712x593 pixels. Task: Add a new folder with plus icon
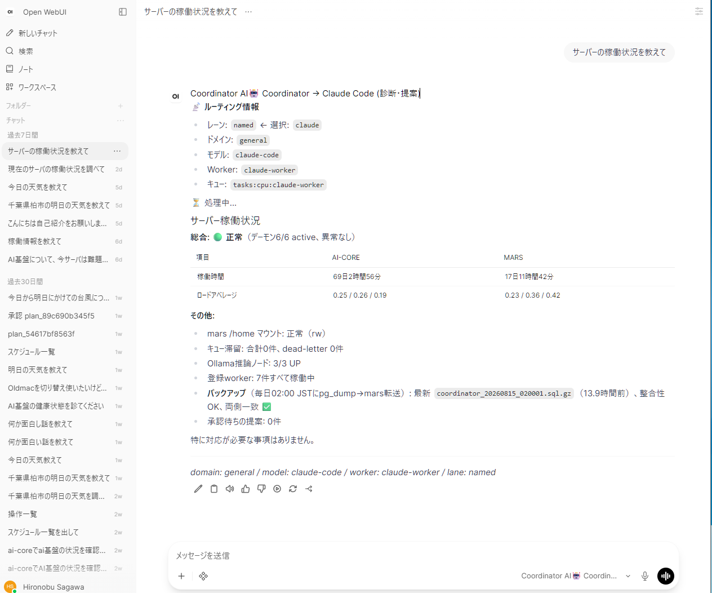[x=121, y=106]
